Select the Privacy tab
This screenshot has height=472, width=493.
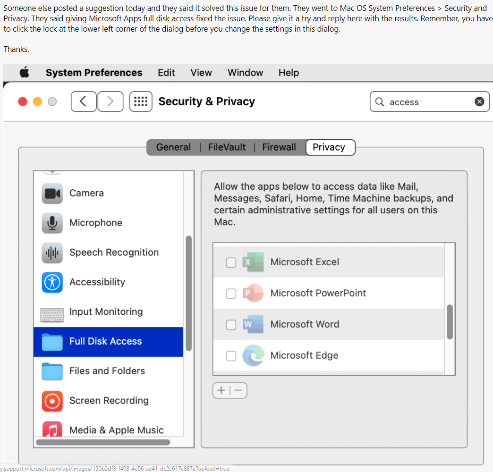[330, 147]
